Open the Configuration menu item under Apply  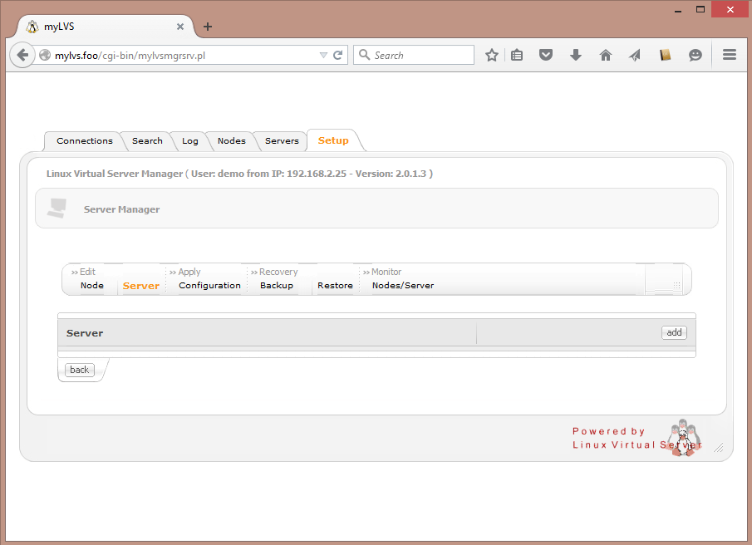click(x=209, y=285)
